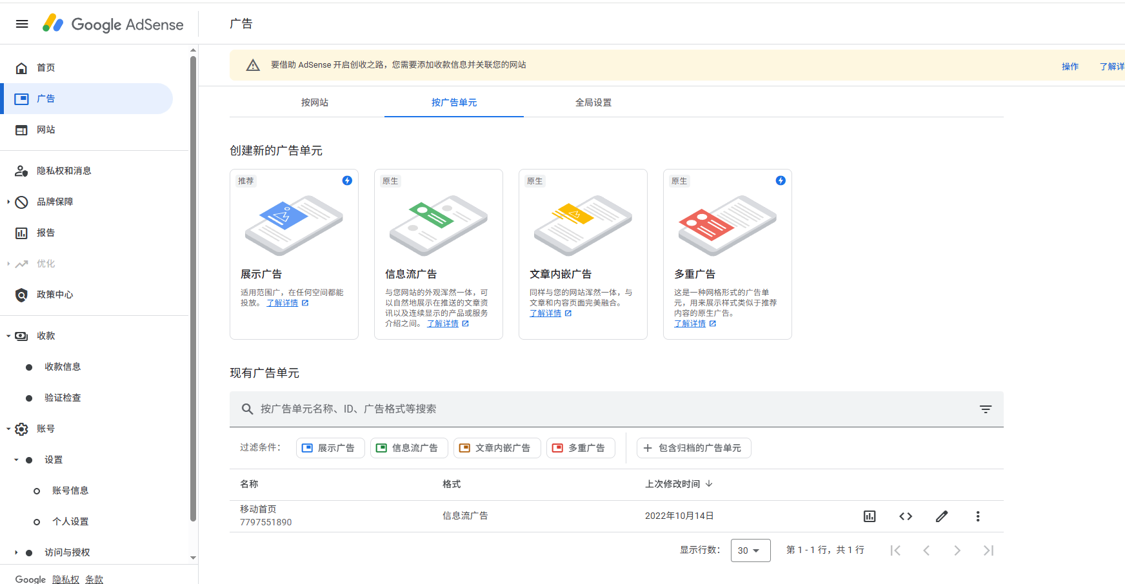1125x584 pixels.
Task: Click the 账号 gear icon
Action: [21, 429]
